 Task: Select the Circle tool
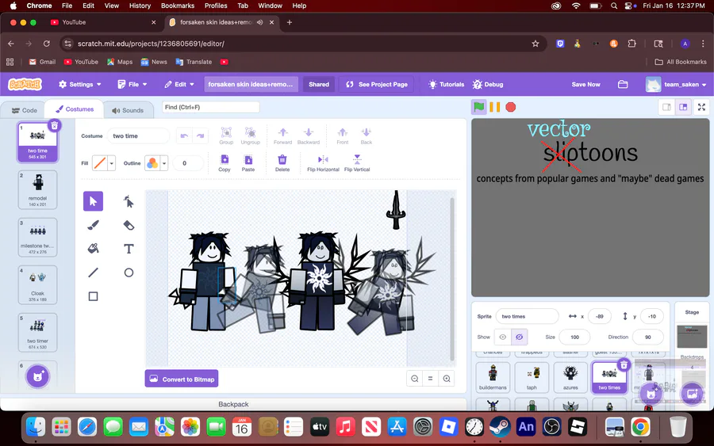(x=129, y=273)
